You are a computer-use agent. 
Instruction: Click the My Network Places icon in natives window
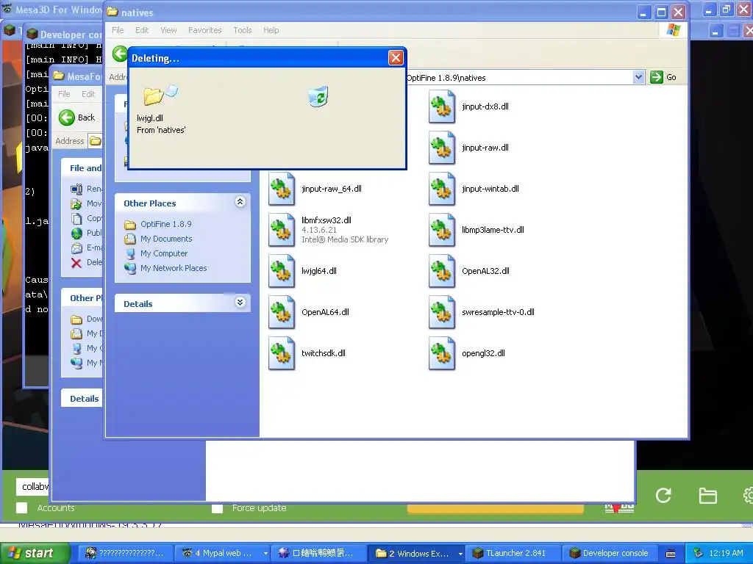click(130, 269)
